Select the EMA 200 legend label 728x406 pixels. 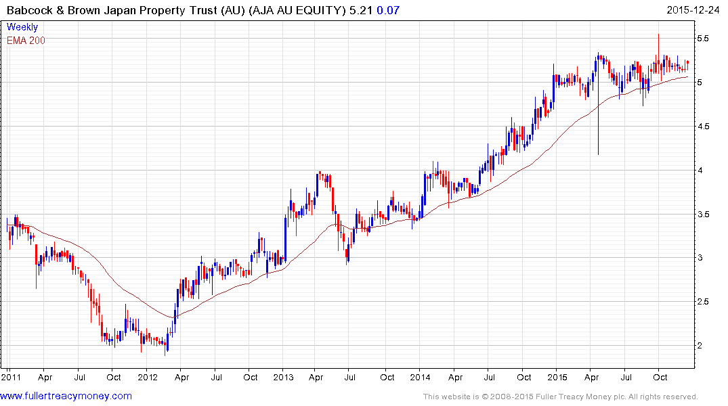(x=26, y=40)
